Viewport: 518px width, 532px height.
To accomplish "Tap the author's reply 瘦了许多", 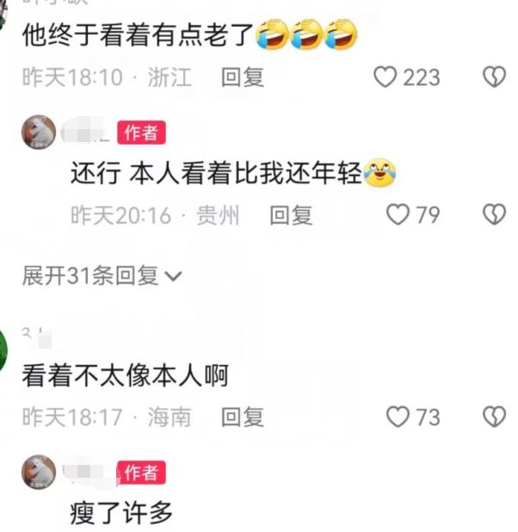I will [x=121, y=513].
